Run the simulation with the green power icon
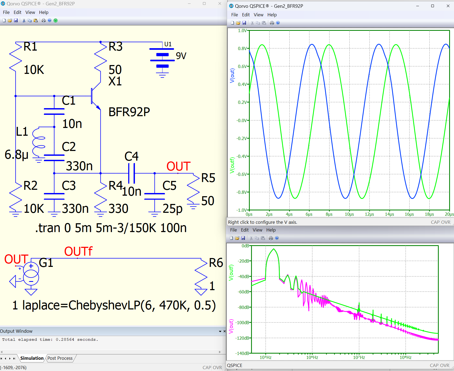 pos(56,21)
